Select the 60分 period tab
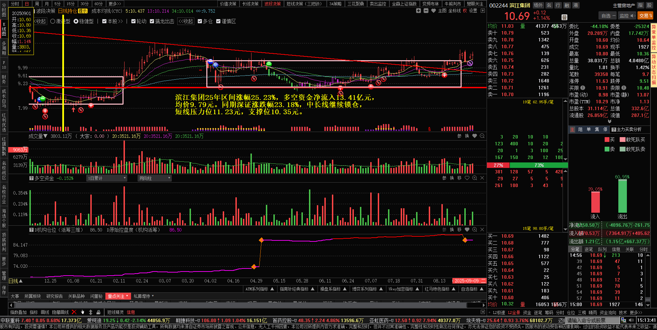The width and height of the screenshot is (657, 330). click(x=99, y=4)
